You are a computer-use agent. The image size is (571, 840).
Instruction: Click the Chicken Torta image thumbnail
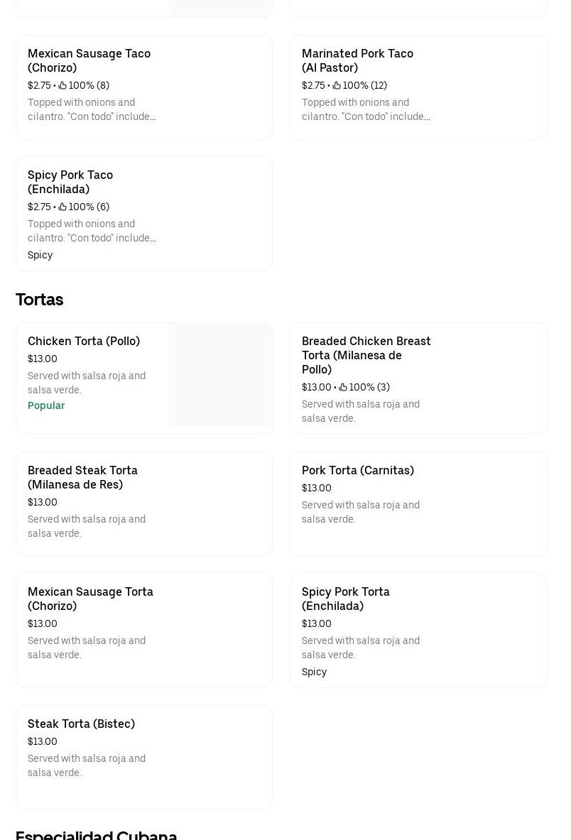(220, 374)
